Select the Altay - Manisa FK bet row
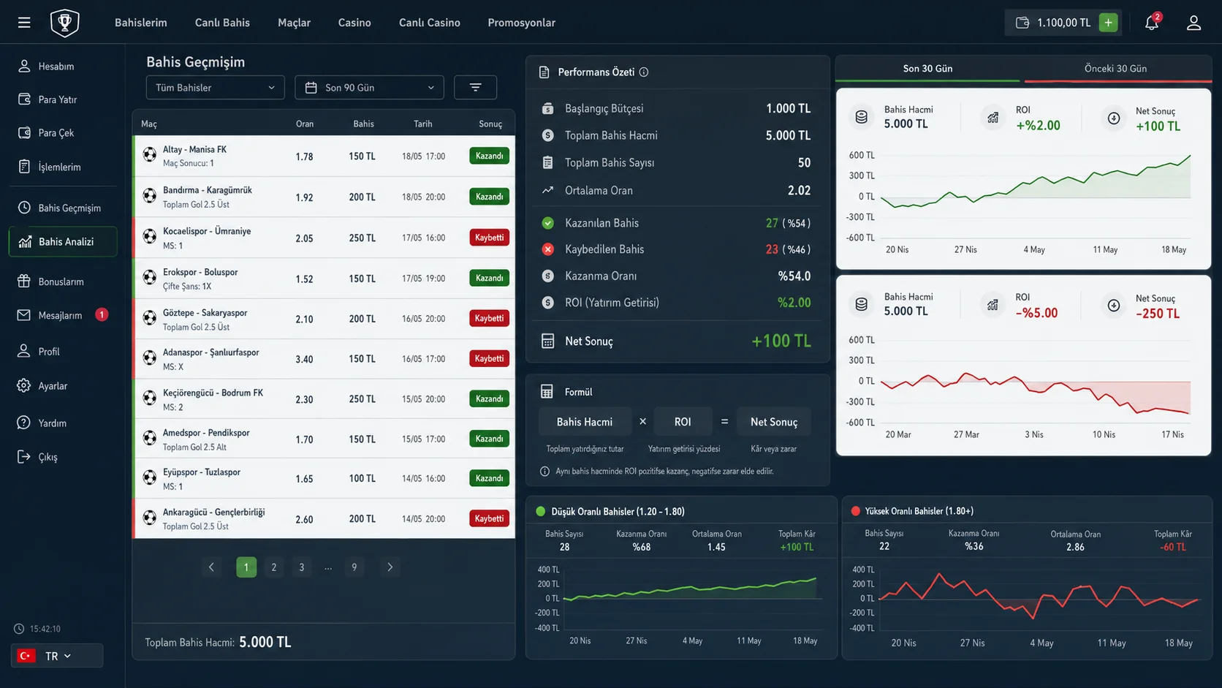 (324, 156)
